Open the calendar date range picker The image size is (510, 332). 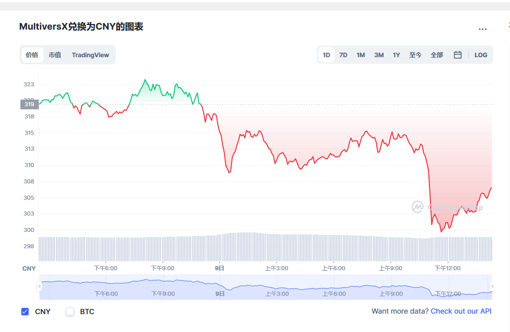tap(457, 55)
